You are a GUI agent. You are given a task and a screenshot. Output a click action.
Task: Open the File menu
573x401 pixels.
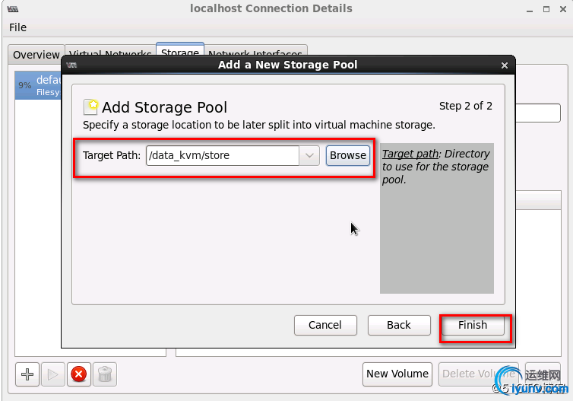coord(17,27)
